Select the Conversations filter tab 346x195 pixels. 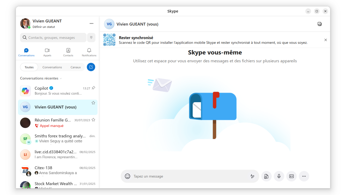[52, 67]
